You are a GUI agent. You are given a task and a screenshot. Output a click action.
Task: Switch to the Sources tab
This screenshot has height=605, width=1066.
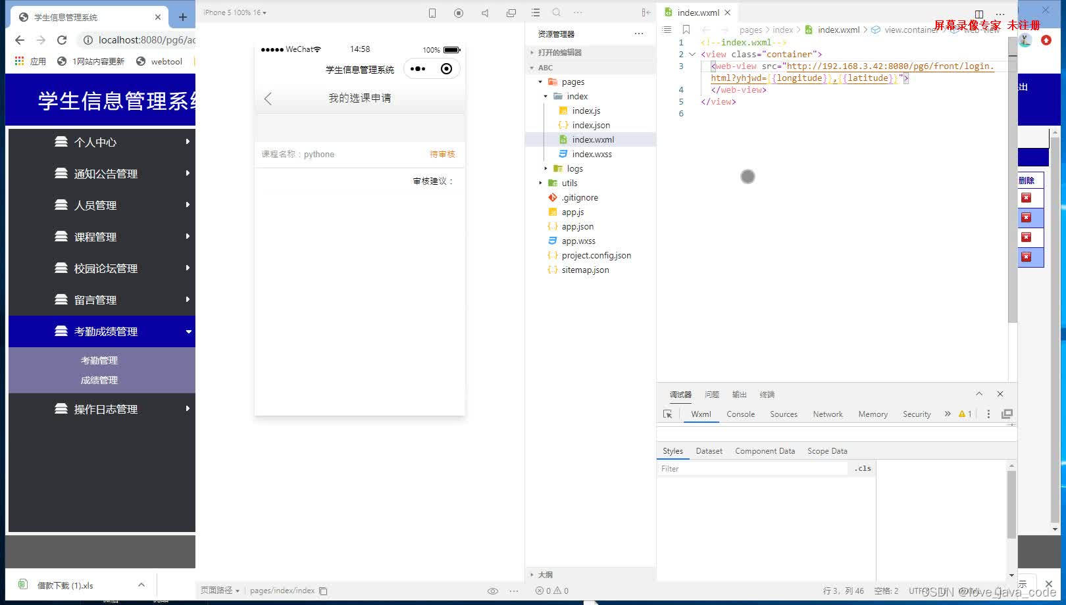(784, 414)
